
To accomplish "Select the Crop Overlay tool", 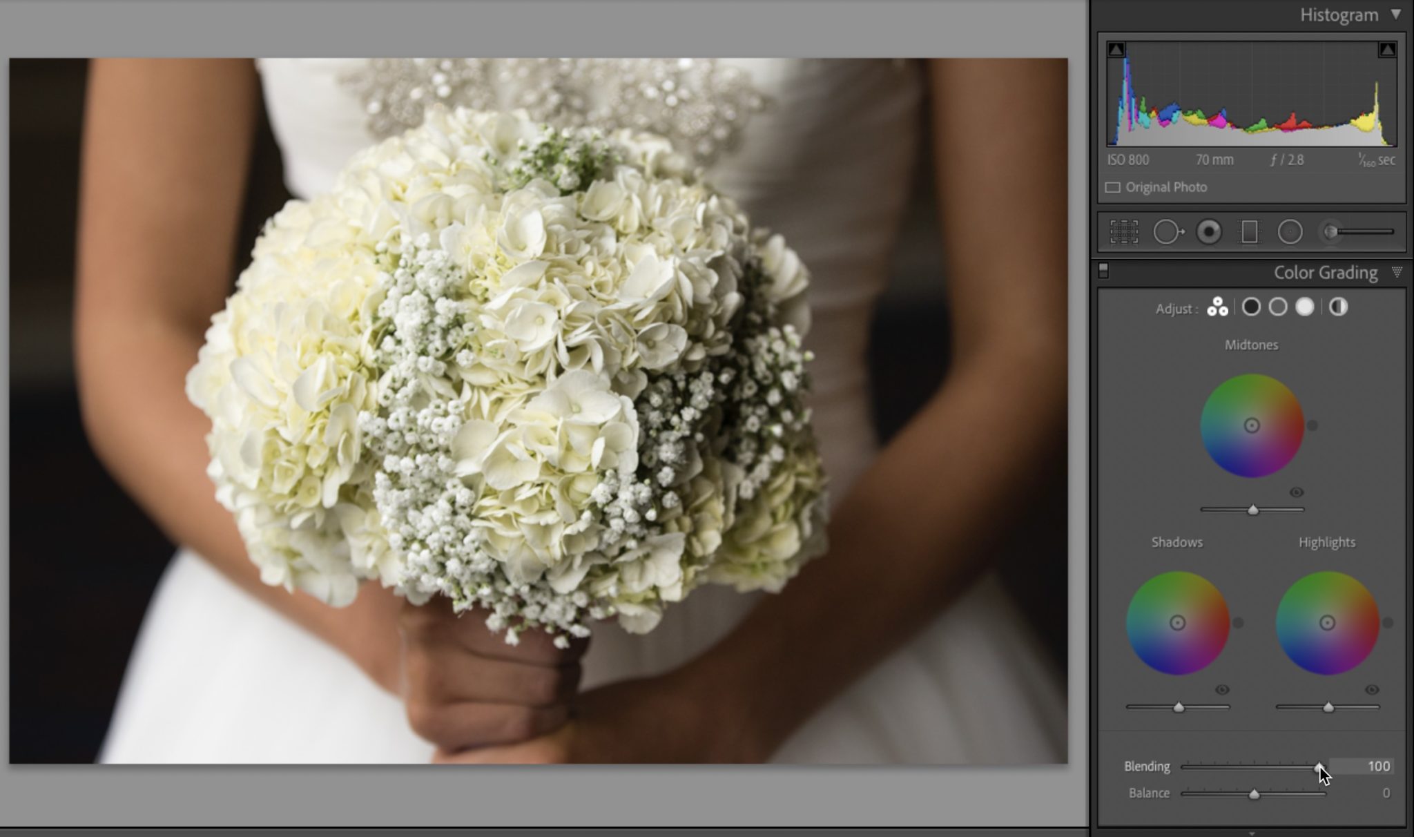I will 1123,232.
